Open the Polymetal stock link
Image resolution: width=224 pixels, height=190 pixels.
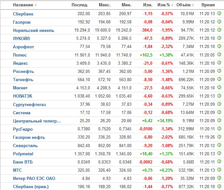pyautogui.click(x=23, y=154)
